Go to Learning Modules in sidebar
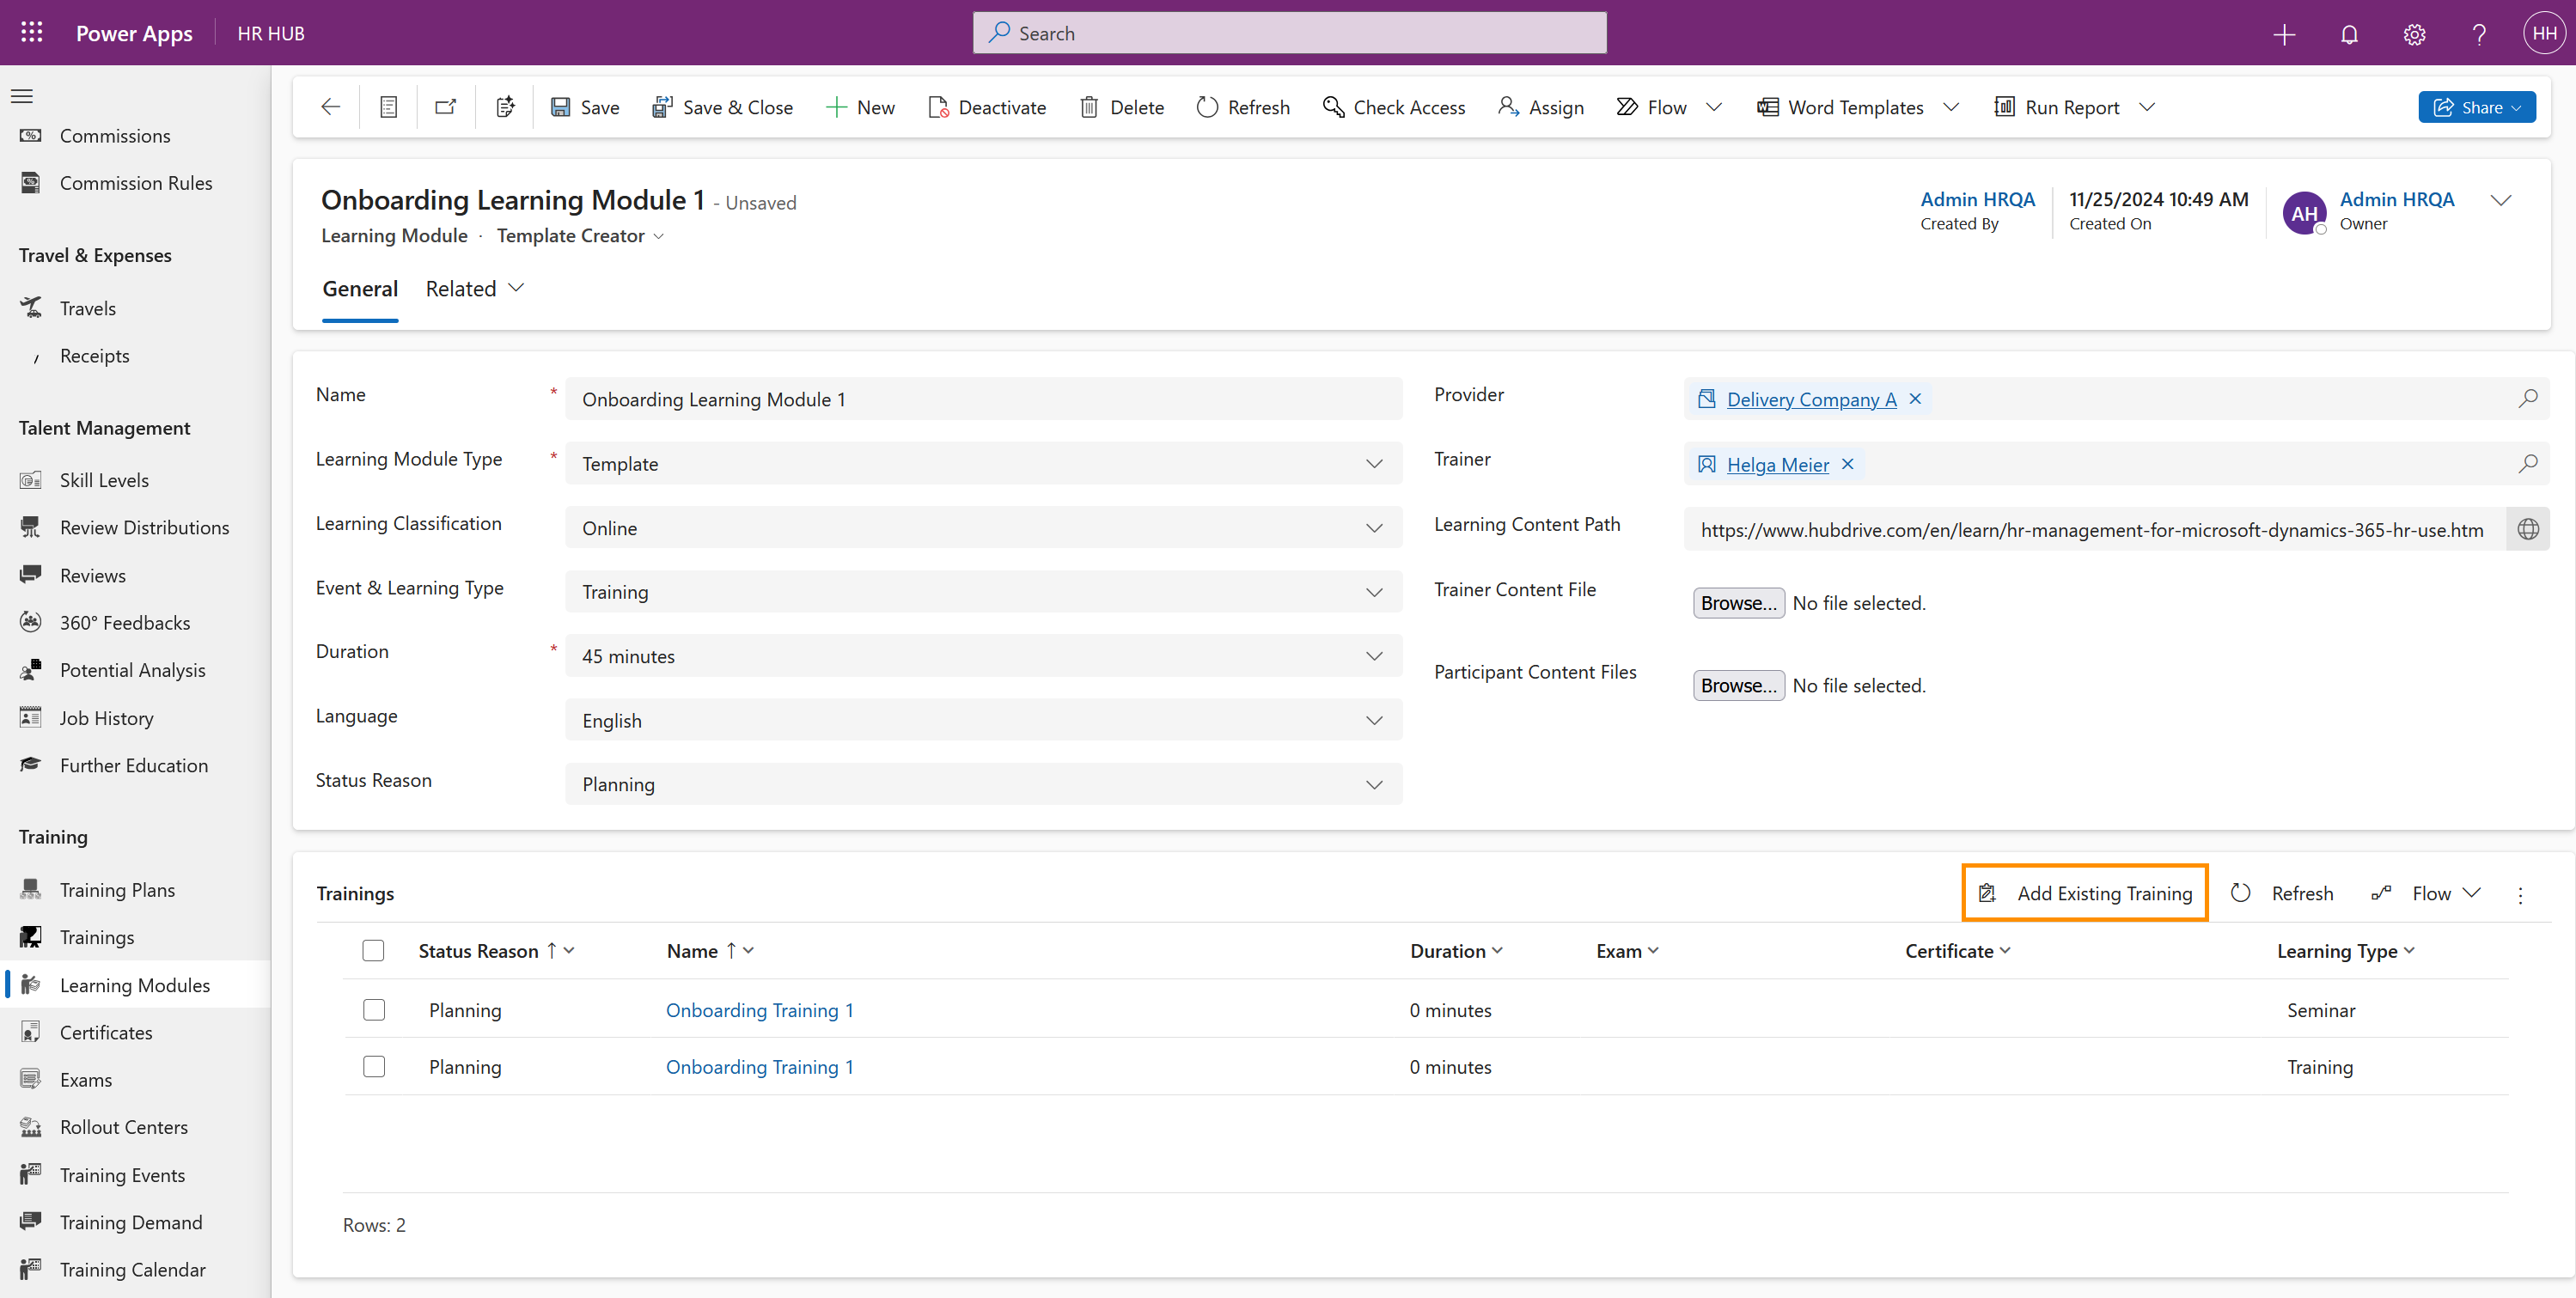The width and height of the screenshot is (2576, 1298). click(x=136, y=985)
